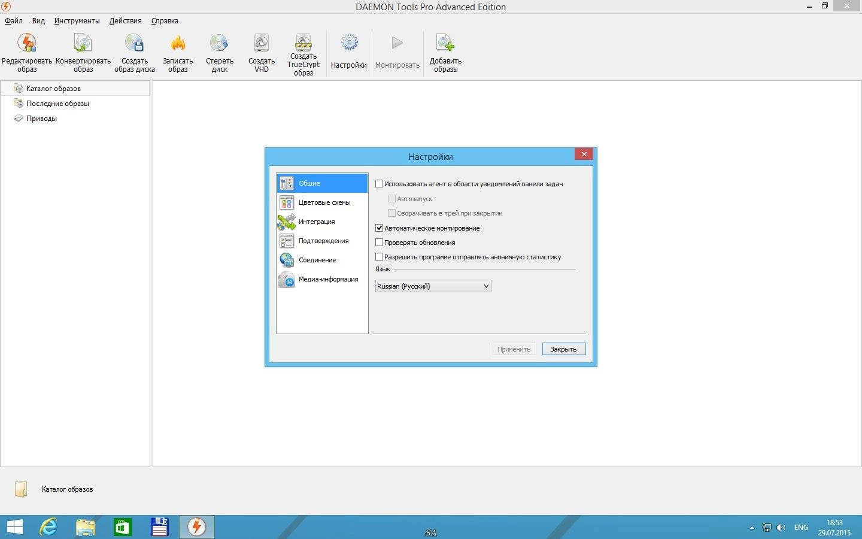Open the Действия menu
Image resolution: width=862 pixels, height=539 pixels.
tap(125, 20)
